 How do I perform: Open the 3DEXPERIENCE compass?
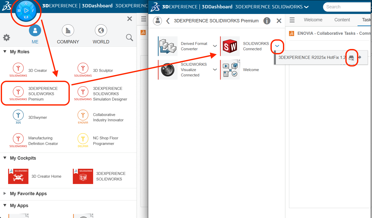26,11
